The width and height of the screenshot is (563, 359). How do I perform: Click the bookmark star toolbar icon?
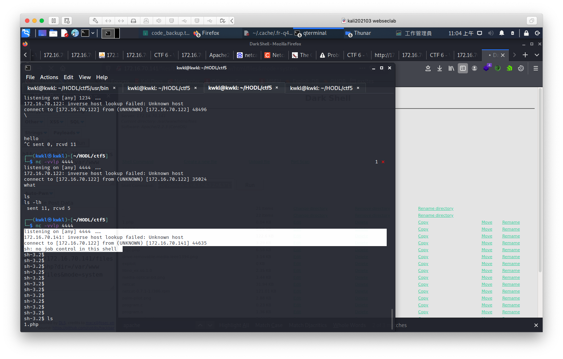[428, 68]
